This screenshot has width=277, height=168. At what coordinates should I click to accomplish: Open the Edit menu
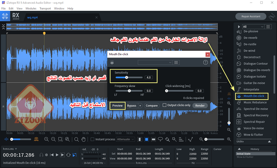11,8
